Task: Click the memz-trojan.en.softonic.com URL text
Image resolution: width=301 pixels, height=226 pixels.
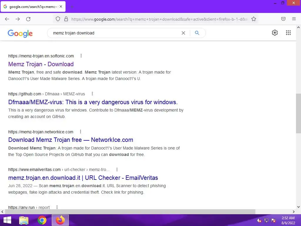Action: [x=41, y=56]
